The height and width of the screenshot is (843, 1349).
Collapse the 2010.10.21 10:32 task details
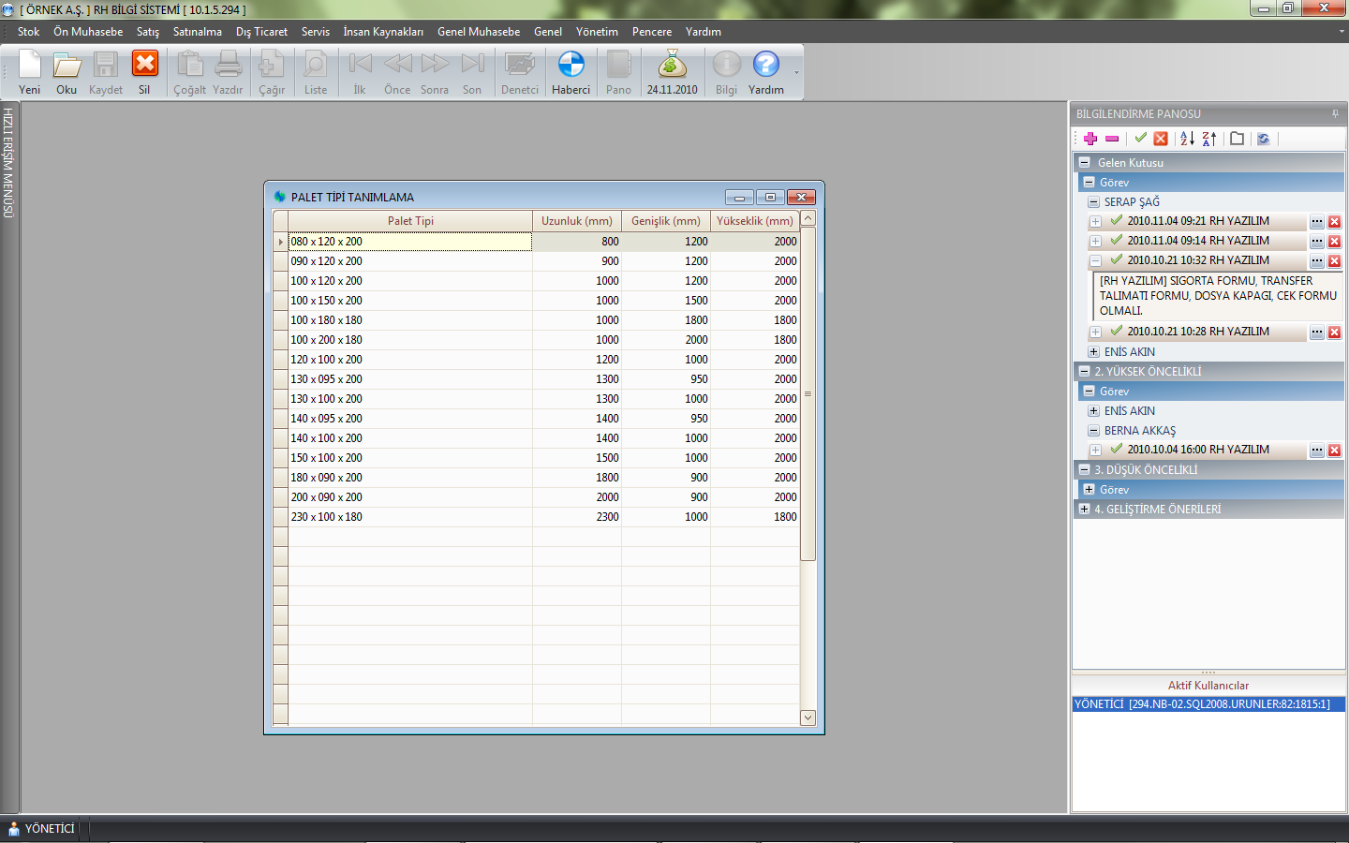(1095, 261)
